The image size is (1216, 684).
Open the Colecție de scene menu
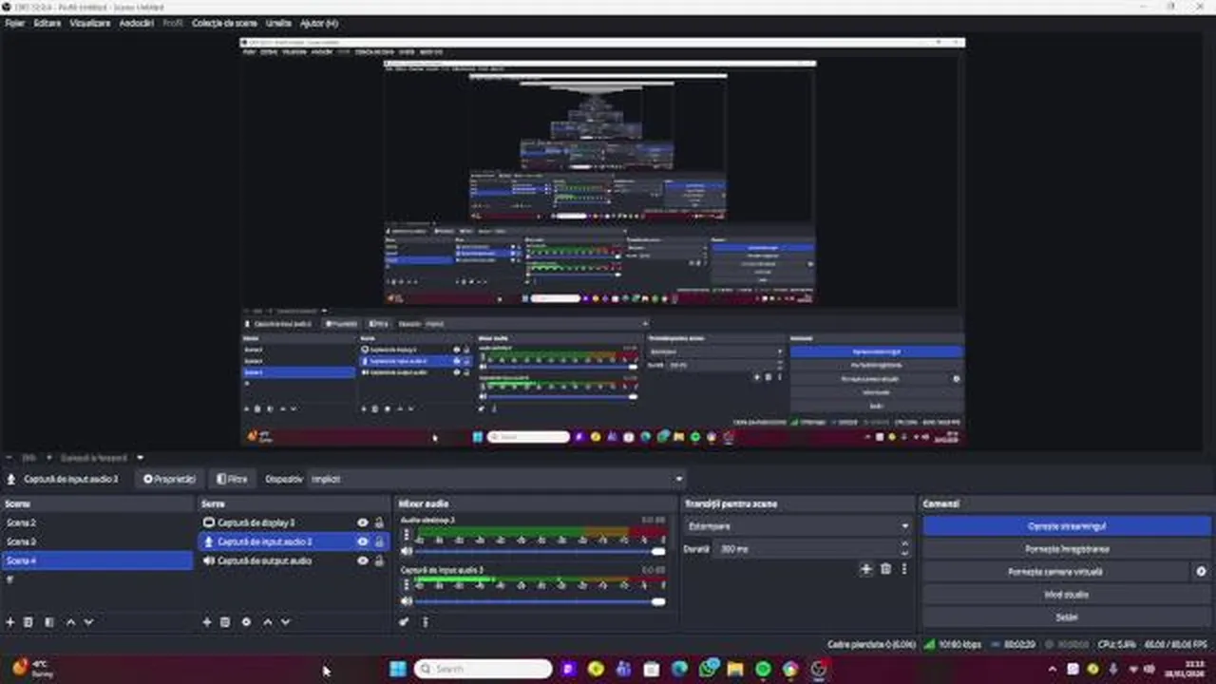coord(225,23)
